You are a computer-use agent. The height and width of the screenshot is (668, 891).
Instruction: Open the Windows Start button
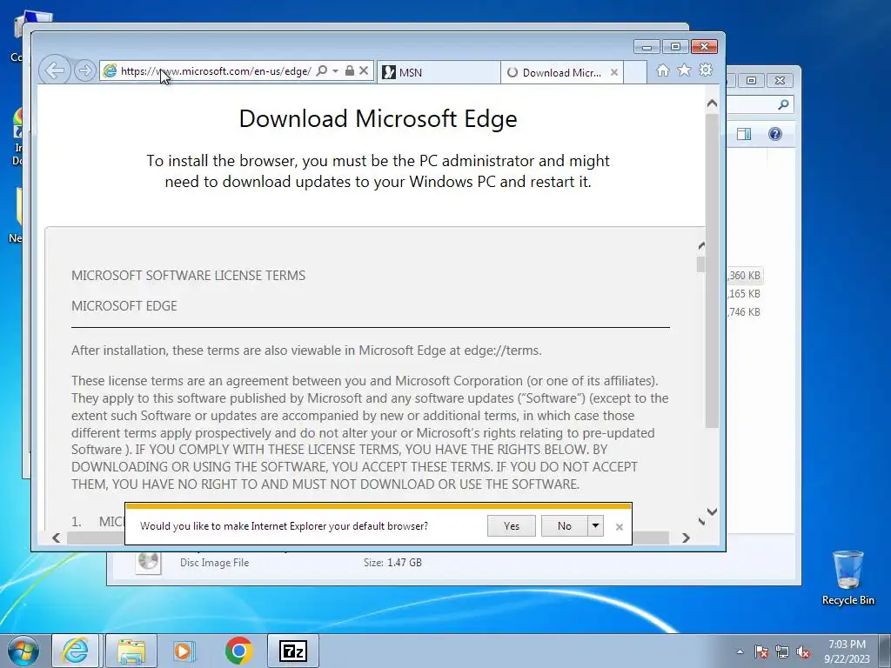[x=23, y=651]
